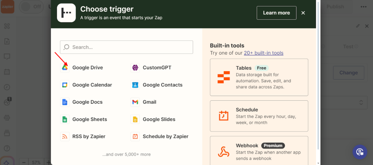Open the Webhook Premium card

[x=259, y=150]
